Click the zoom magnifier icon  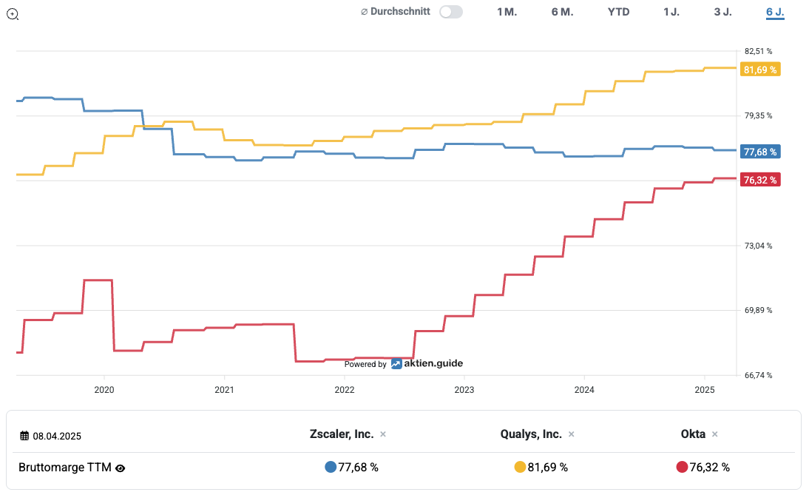point(13,15)
